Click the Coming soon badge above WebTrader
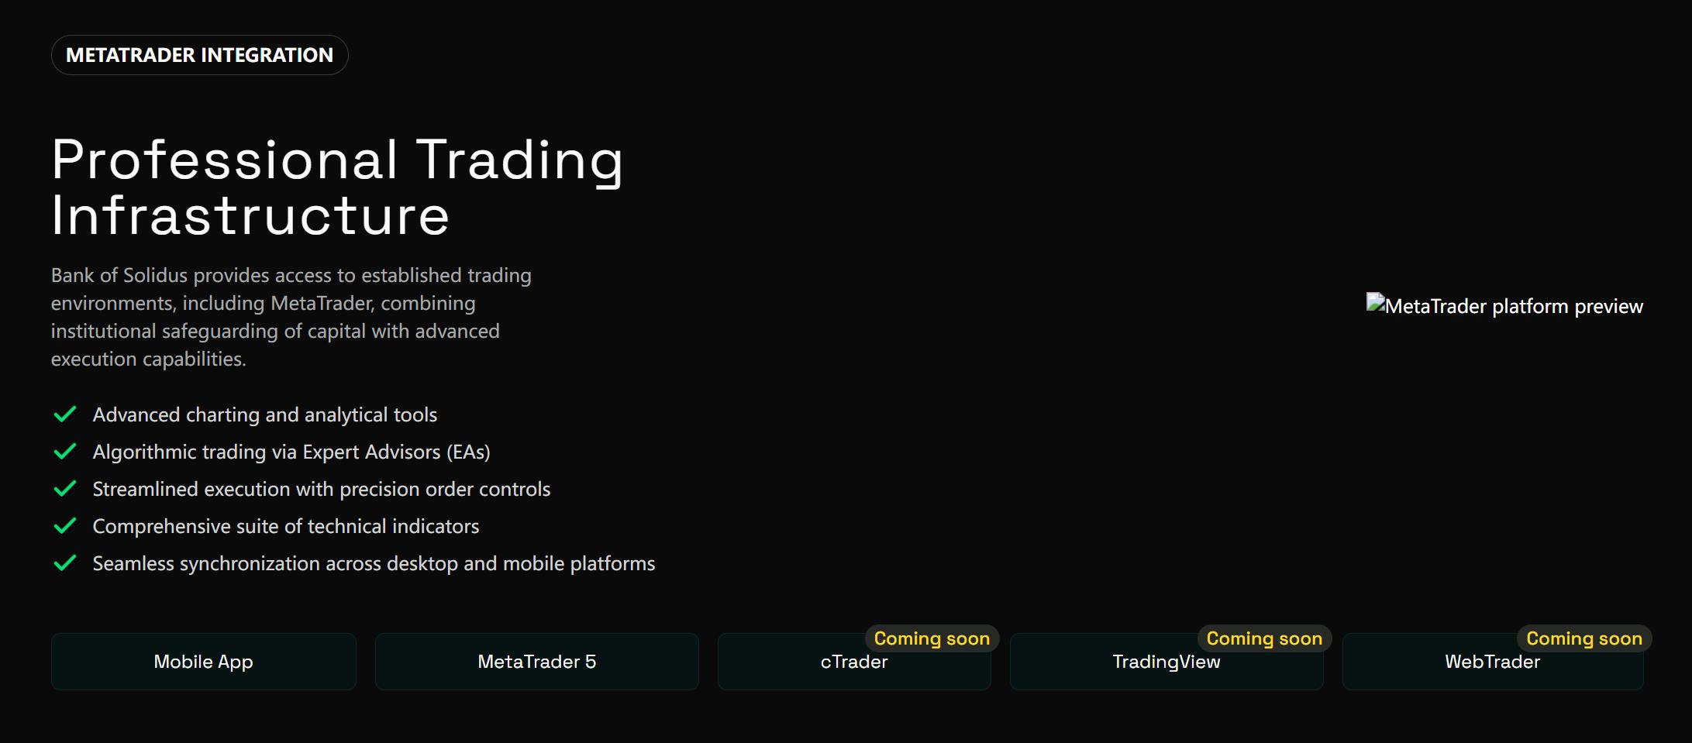Image resolution: width=1692 pixels, height=743 pixels. 1584,638
